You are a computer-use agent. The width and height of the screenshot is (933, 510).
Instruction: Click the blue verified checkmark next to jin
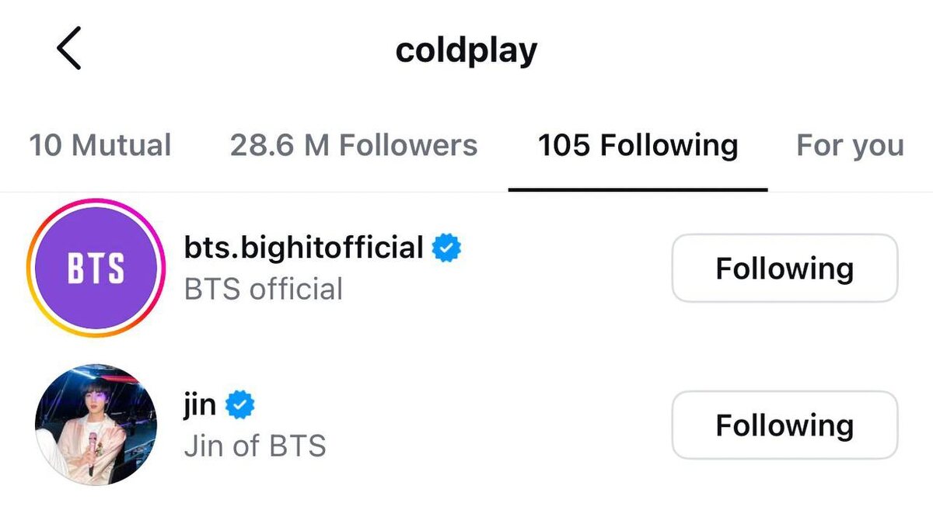point(240,404)
